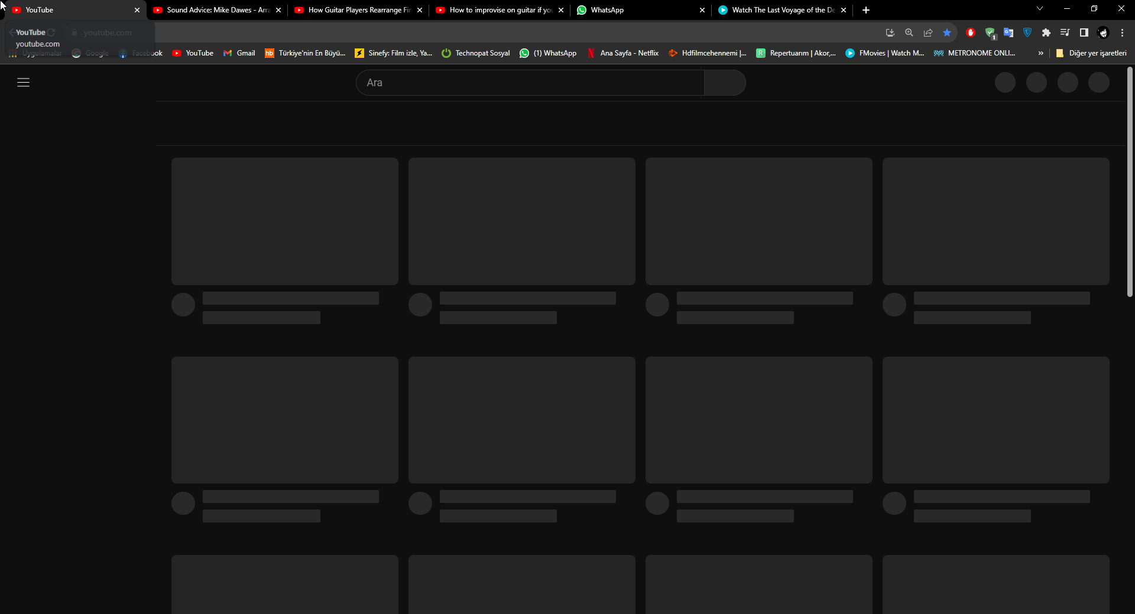Bookmark this page with the star icon
The height and width of the screenshot is (614, 1135).
click(947, 32)
